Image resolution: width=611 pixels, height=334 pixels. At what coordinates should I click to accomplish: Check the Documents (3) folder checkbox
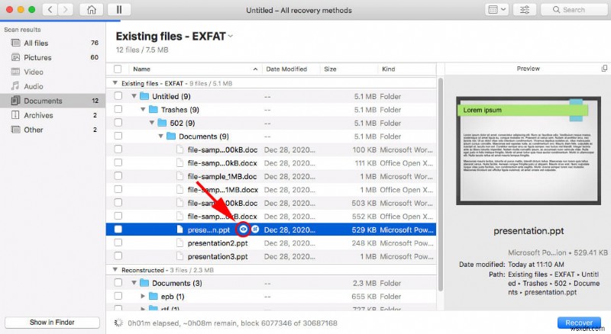118,283
